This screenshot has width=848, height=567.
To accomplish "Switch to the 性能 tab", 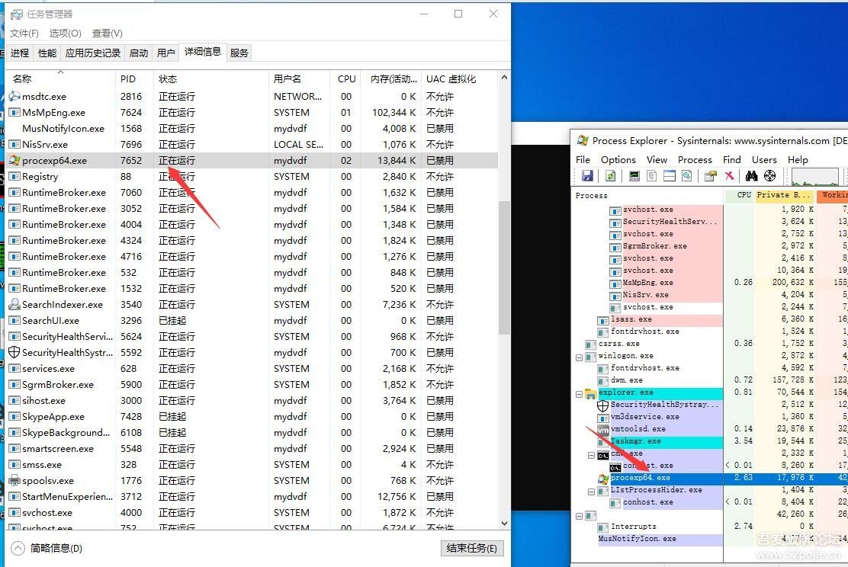I will point(47,53).
